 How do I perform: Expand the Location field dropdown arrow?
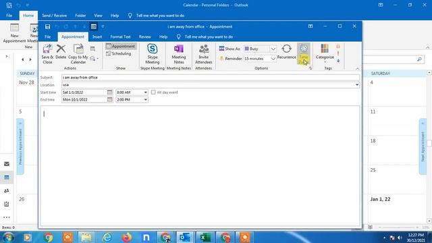pos(357,85)
